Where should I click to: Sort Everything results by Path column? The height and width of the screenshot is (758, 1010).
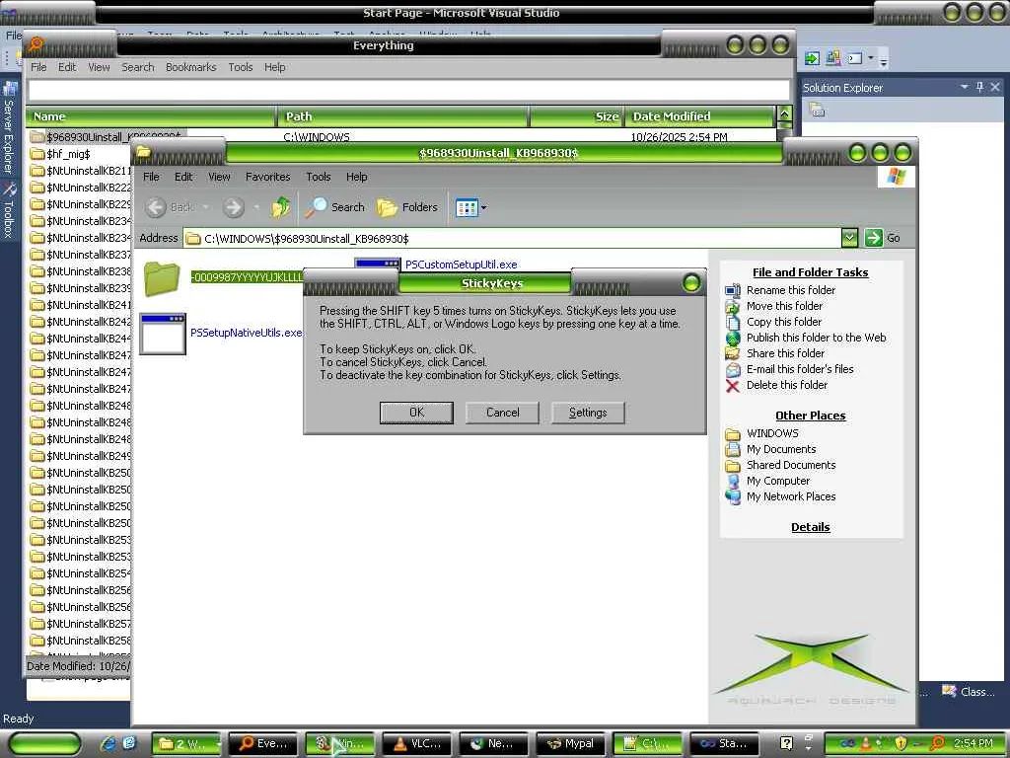[x=403, y=116]
